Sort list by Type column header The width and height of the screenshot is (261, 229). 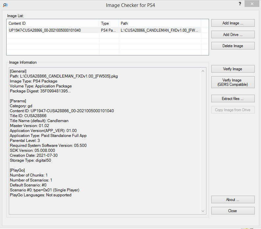109,23
